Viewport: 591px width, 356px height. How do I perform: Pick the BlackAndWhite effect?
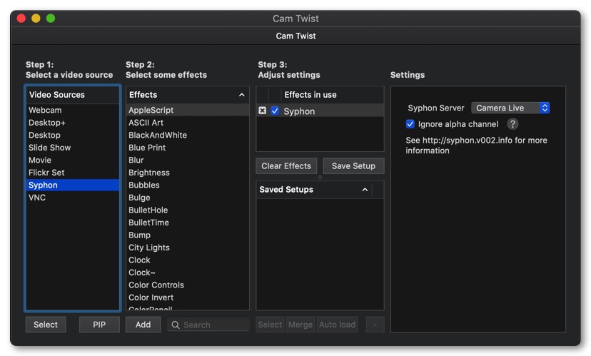(187, 135)
